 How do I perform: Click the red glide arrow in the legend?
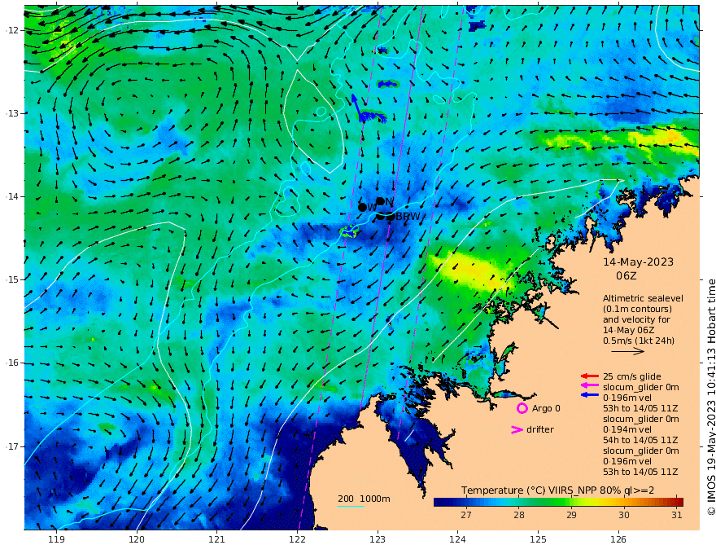click(590, 376)
